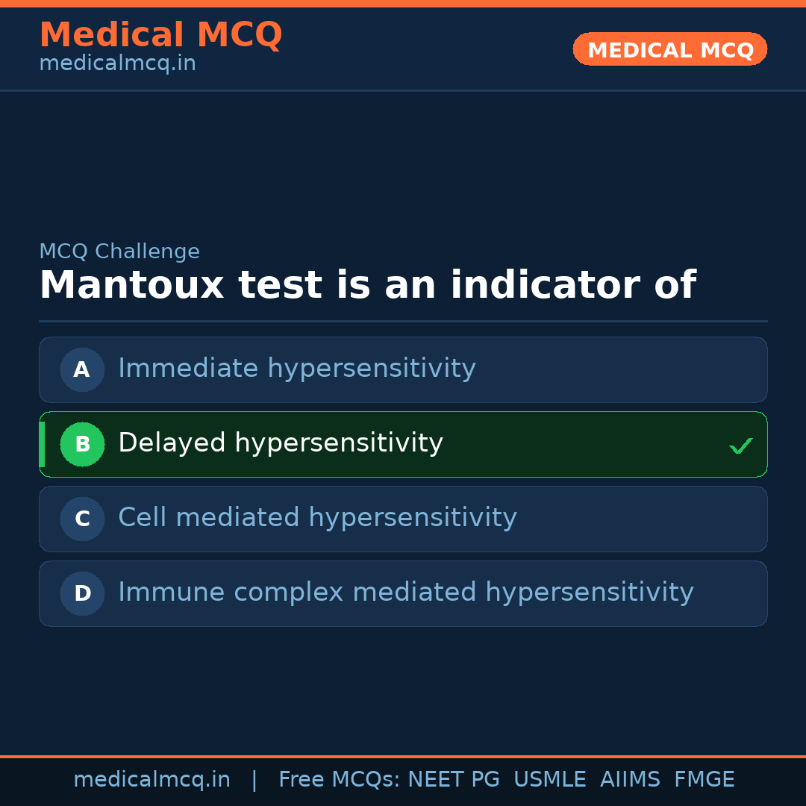
Task: Open the Medical MCQ header title
Action: pos(160,35)
